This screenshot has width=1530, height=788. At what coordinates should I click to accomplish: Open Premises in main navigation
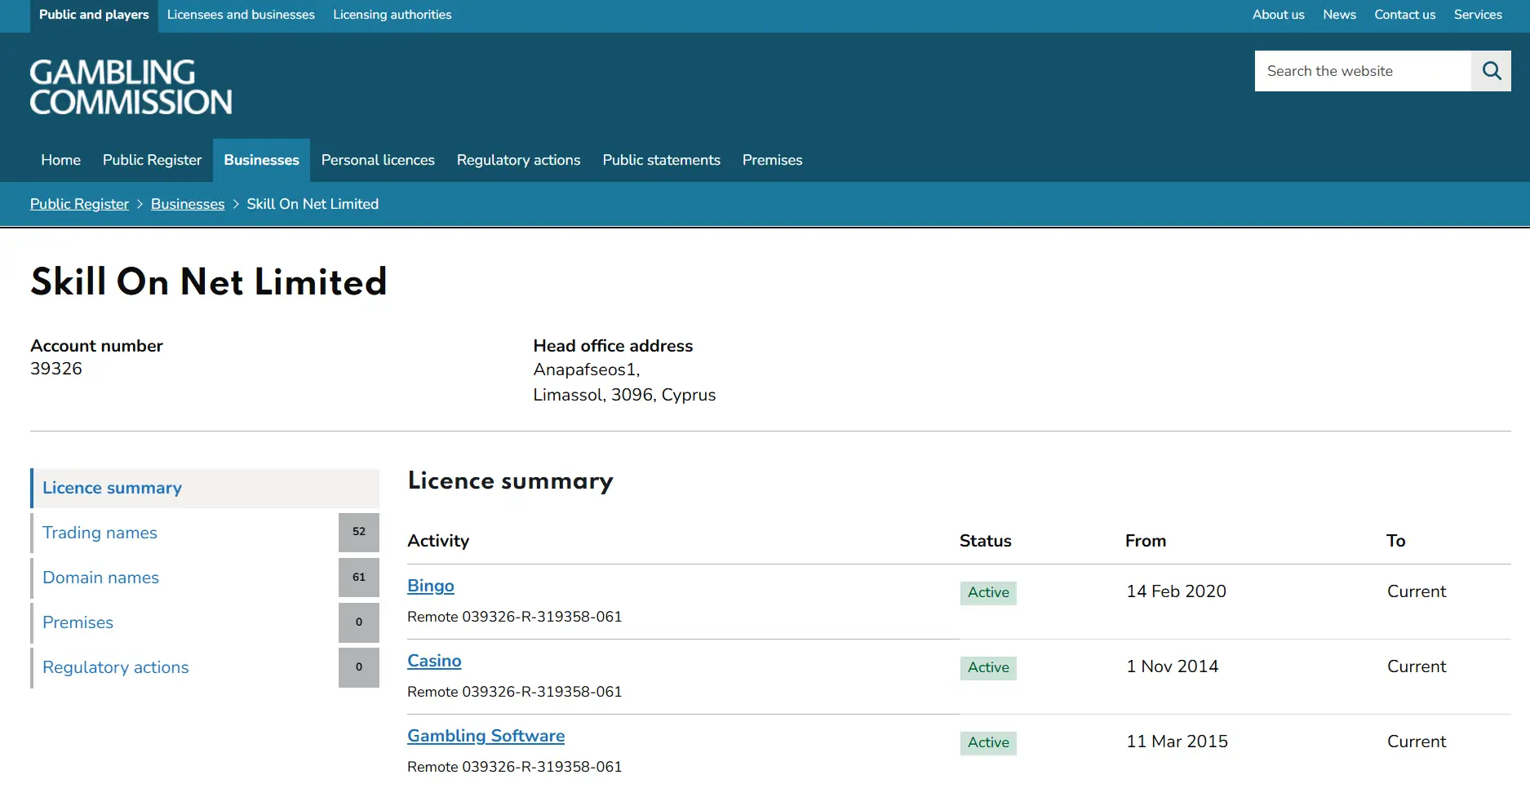click(x=772, y=160)
